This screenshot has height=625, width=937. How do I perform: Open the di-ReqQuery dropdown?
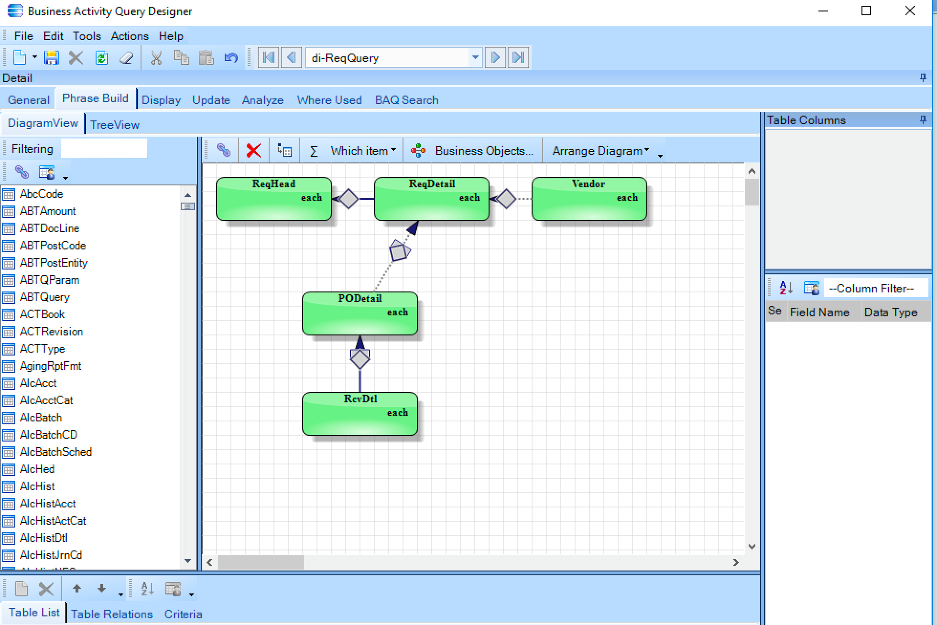tap(475, 58)
